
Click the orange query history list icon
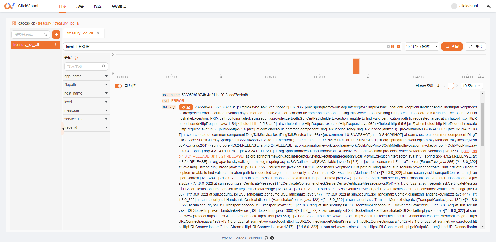(x=398, y=46)
